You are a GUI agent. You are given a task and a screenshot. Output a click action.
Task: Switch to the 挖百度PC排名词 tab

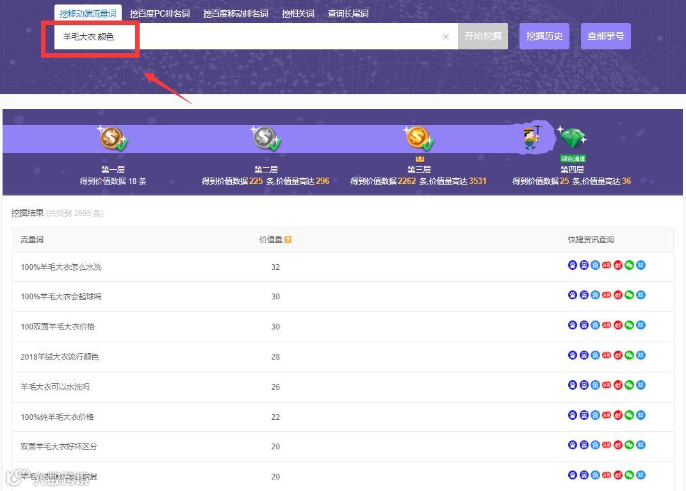[159, 12]
